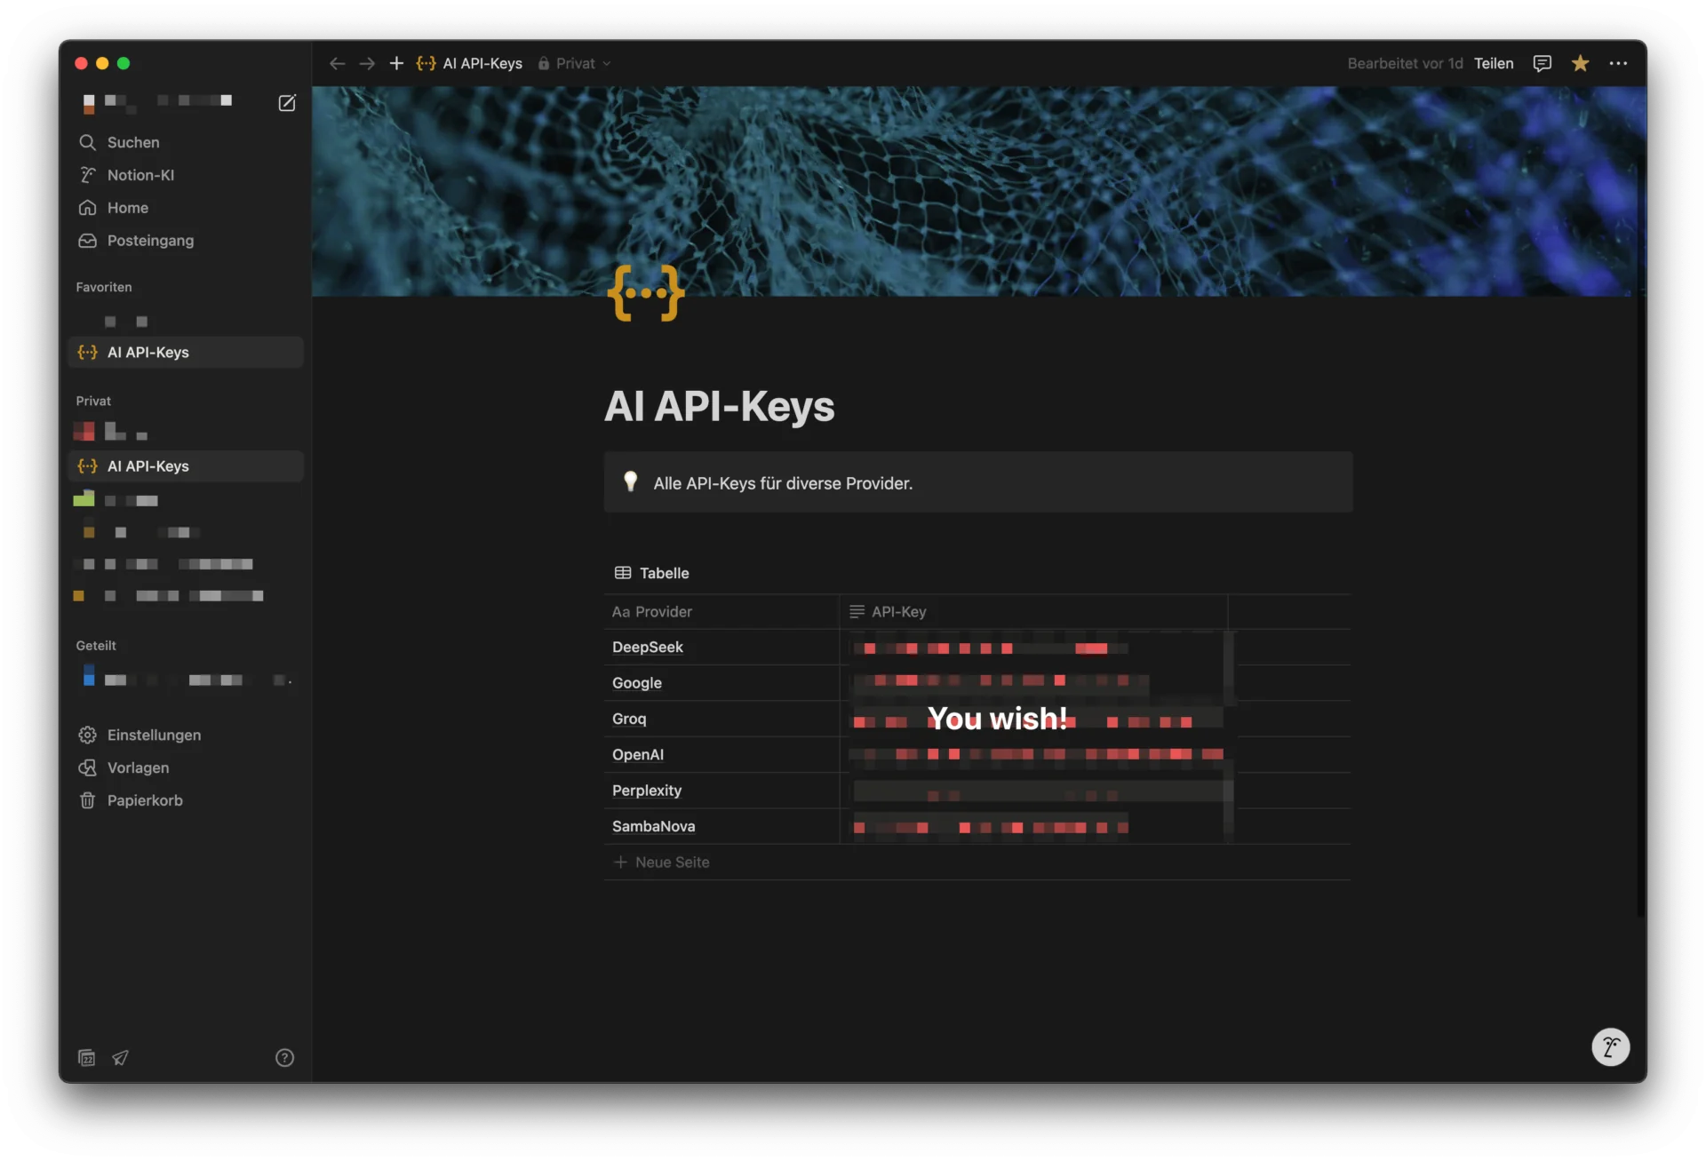Screen dimensions: 1706x1161
Task: Open Suchen search in sidebar
Action: point(186,142)
